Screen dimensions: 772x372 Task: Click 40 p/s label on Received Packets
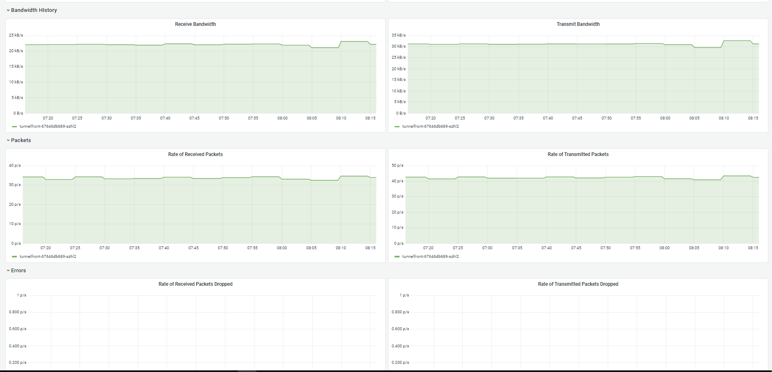coord(15,165)
